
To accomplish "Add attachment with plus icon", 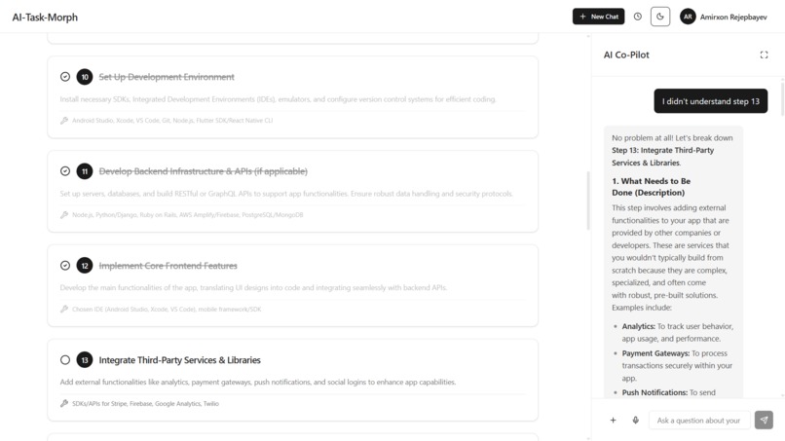I will click(613, 420).
